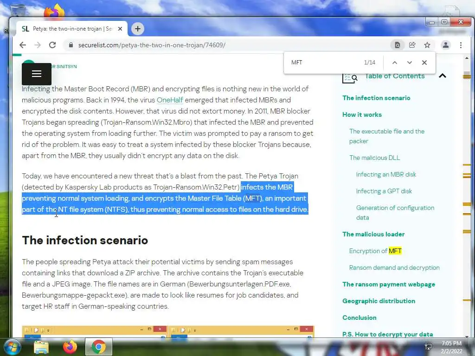Close the find bar
The height and width of the screenshot is (356, 475).
coord(424,63)
